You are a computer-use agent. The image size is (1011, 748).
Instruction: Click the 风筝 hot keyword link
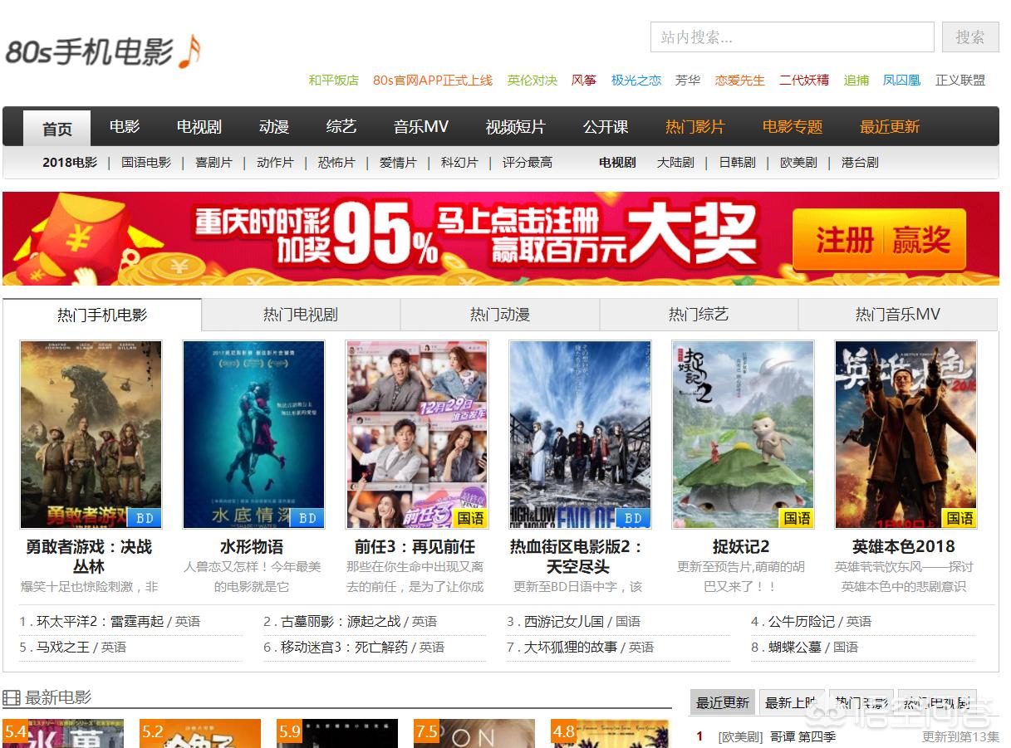tap(584, 81)
